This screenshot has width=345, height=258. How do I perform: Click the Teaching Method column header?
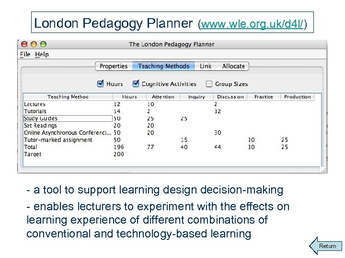click(x=68, y=97)
